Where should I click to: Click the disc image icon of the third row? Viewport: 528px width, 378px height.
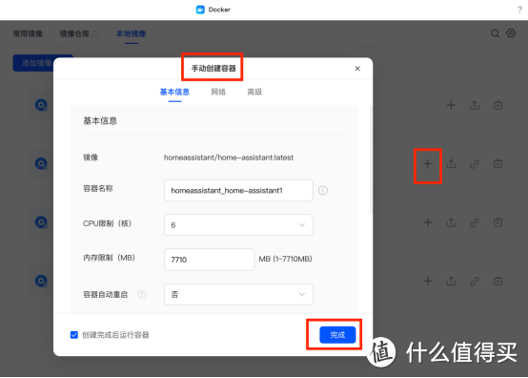[41, 222]
